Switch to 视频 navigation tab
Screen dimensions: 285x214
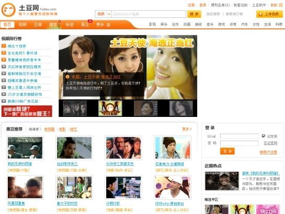(x=22, y=25)
